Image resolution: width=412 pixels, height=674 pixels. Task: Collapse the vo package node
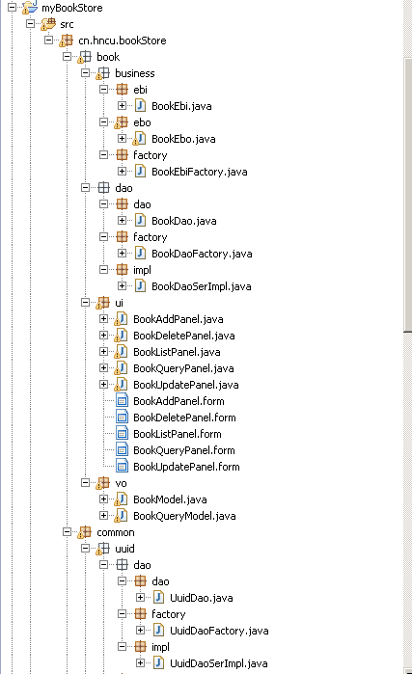click(85, 482)
